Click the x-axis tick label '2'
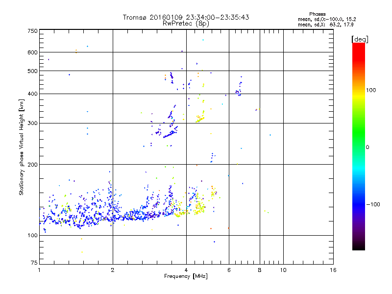 (x=113, y=270)
